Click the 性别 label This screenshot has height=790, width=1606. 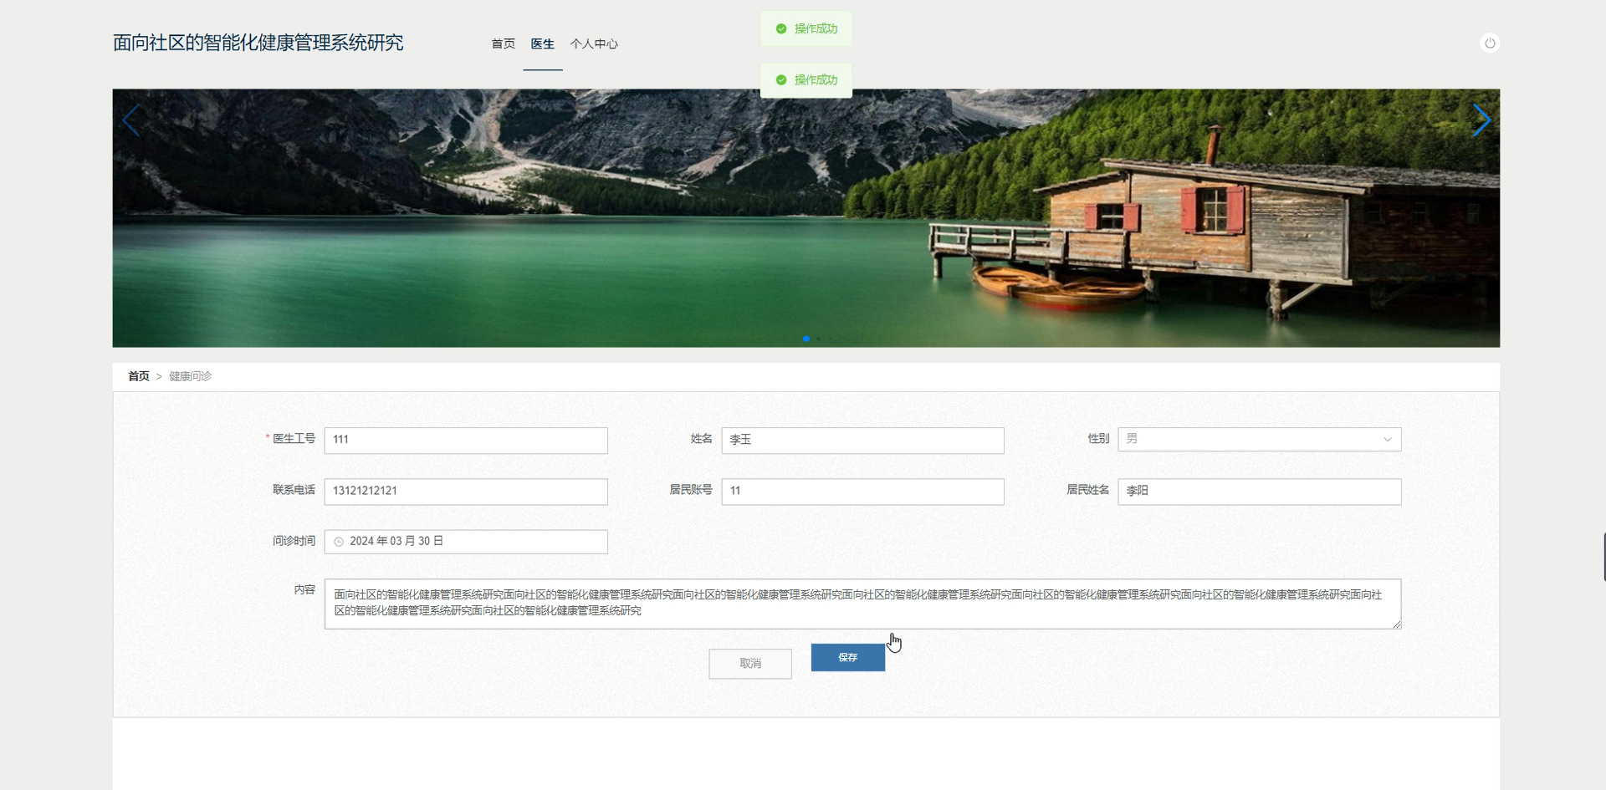tap(1098, 439)
